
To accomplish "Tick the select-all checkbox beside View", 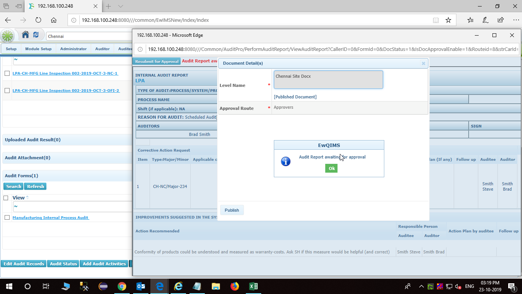I will pyautogui.click(x=6, y=198).
